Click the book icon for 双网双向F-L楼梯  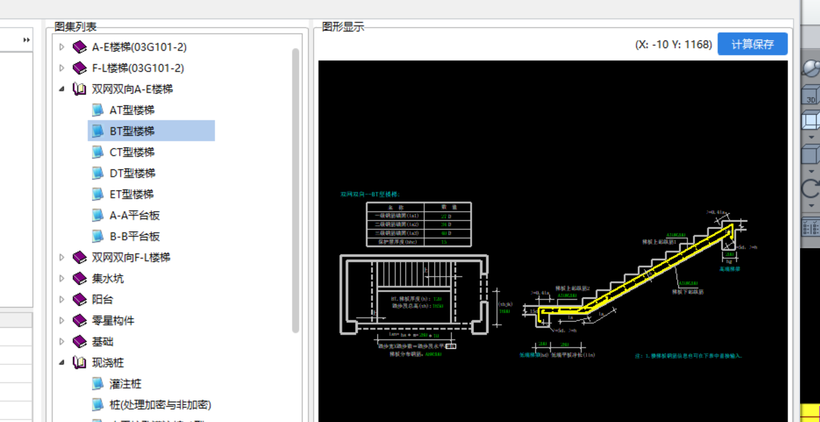point(80,258)
